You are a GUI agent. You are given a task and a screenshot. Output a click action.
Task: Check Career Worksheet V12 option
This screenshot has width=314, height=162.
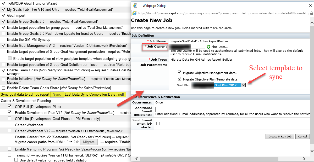tap(10, 130)
